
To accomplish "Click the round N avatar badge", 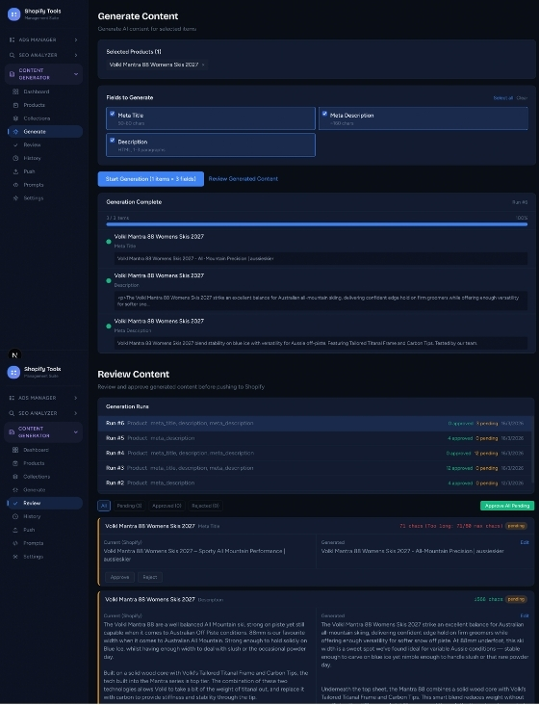I will point(14,355).
